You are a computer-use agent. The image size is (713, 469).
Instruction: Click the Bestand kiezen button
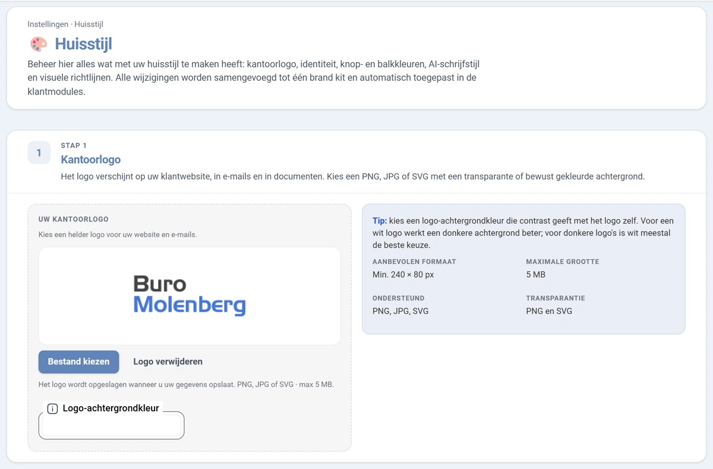coord(79,361)
